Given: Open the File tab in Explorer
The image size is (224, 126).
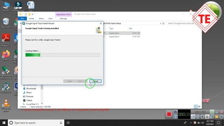Looking at the screenshot, I should tap(22, 19).
